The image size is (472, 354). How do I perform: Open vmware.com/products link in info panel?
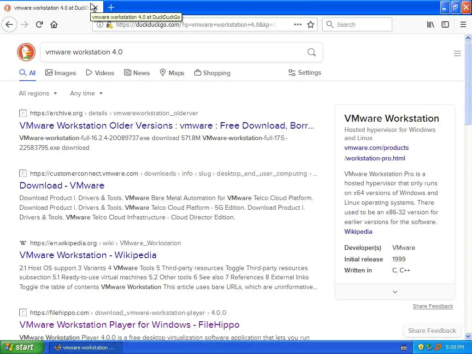[377, 153]
